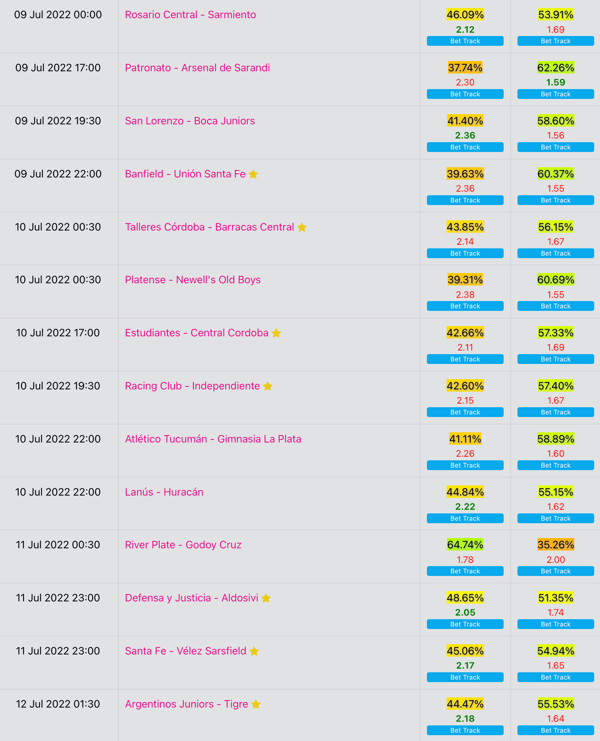Click the star next to Defensa y Justicia - Aldosivi

pos(266,598)
